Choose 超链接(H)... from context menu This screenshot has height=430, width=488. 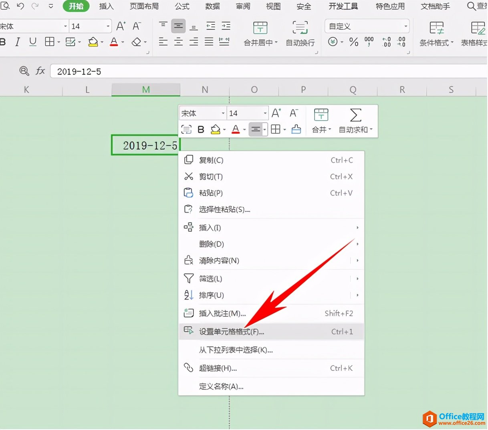(x=271, y=368)
